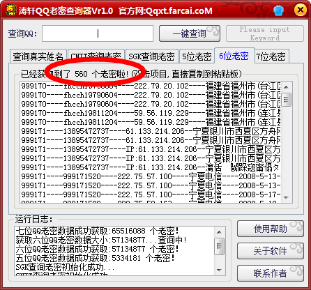Click log line 五位QQ老密数据成功获取:5334181
Image resolution: width=311 pixels, height=290 pixels.
click(x=95, y=258)
